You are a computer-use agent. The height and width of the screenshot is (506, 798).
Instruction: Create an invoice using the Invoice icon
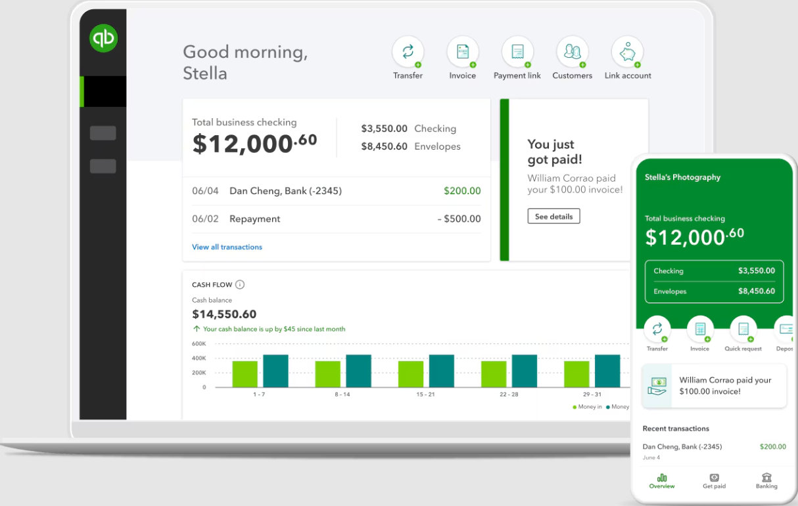coord(463,51)
